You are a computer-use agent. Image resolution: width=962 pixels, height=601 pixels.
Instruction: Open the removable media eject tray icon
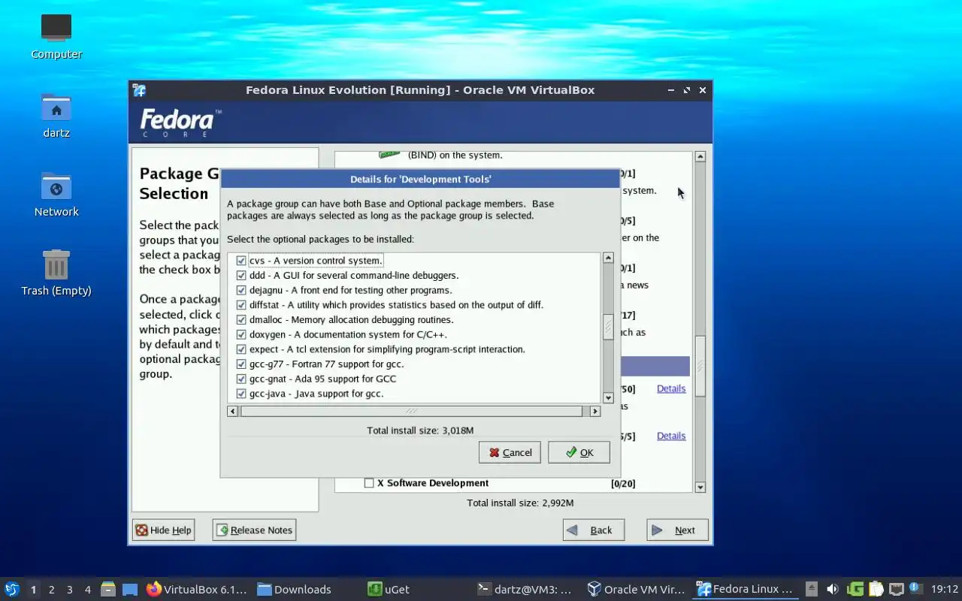[812, 590]
